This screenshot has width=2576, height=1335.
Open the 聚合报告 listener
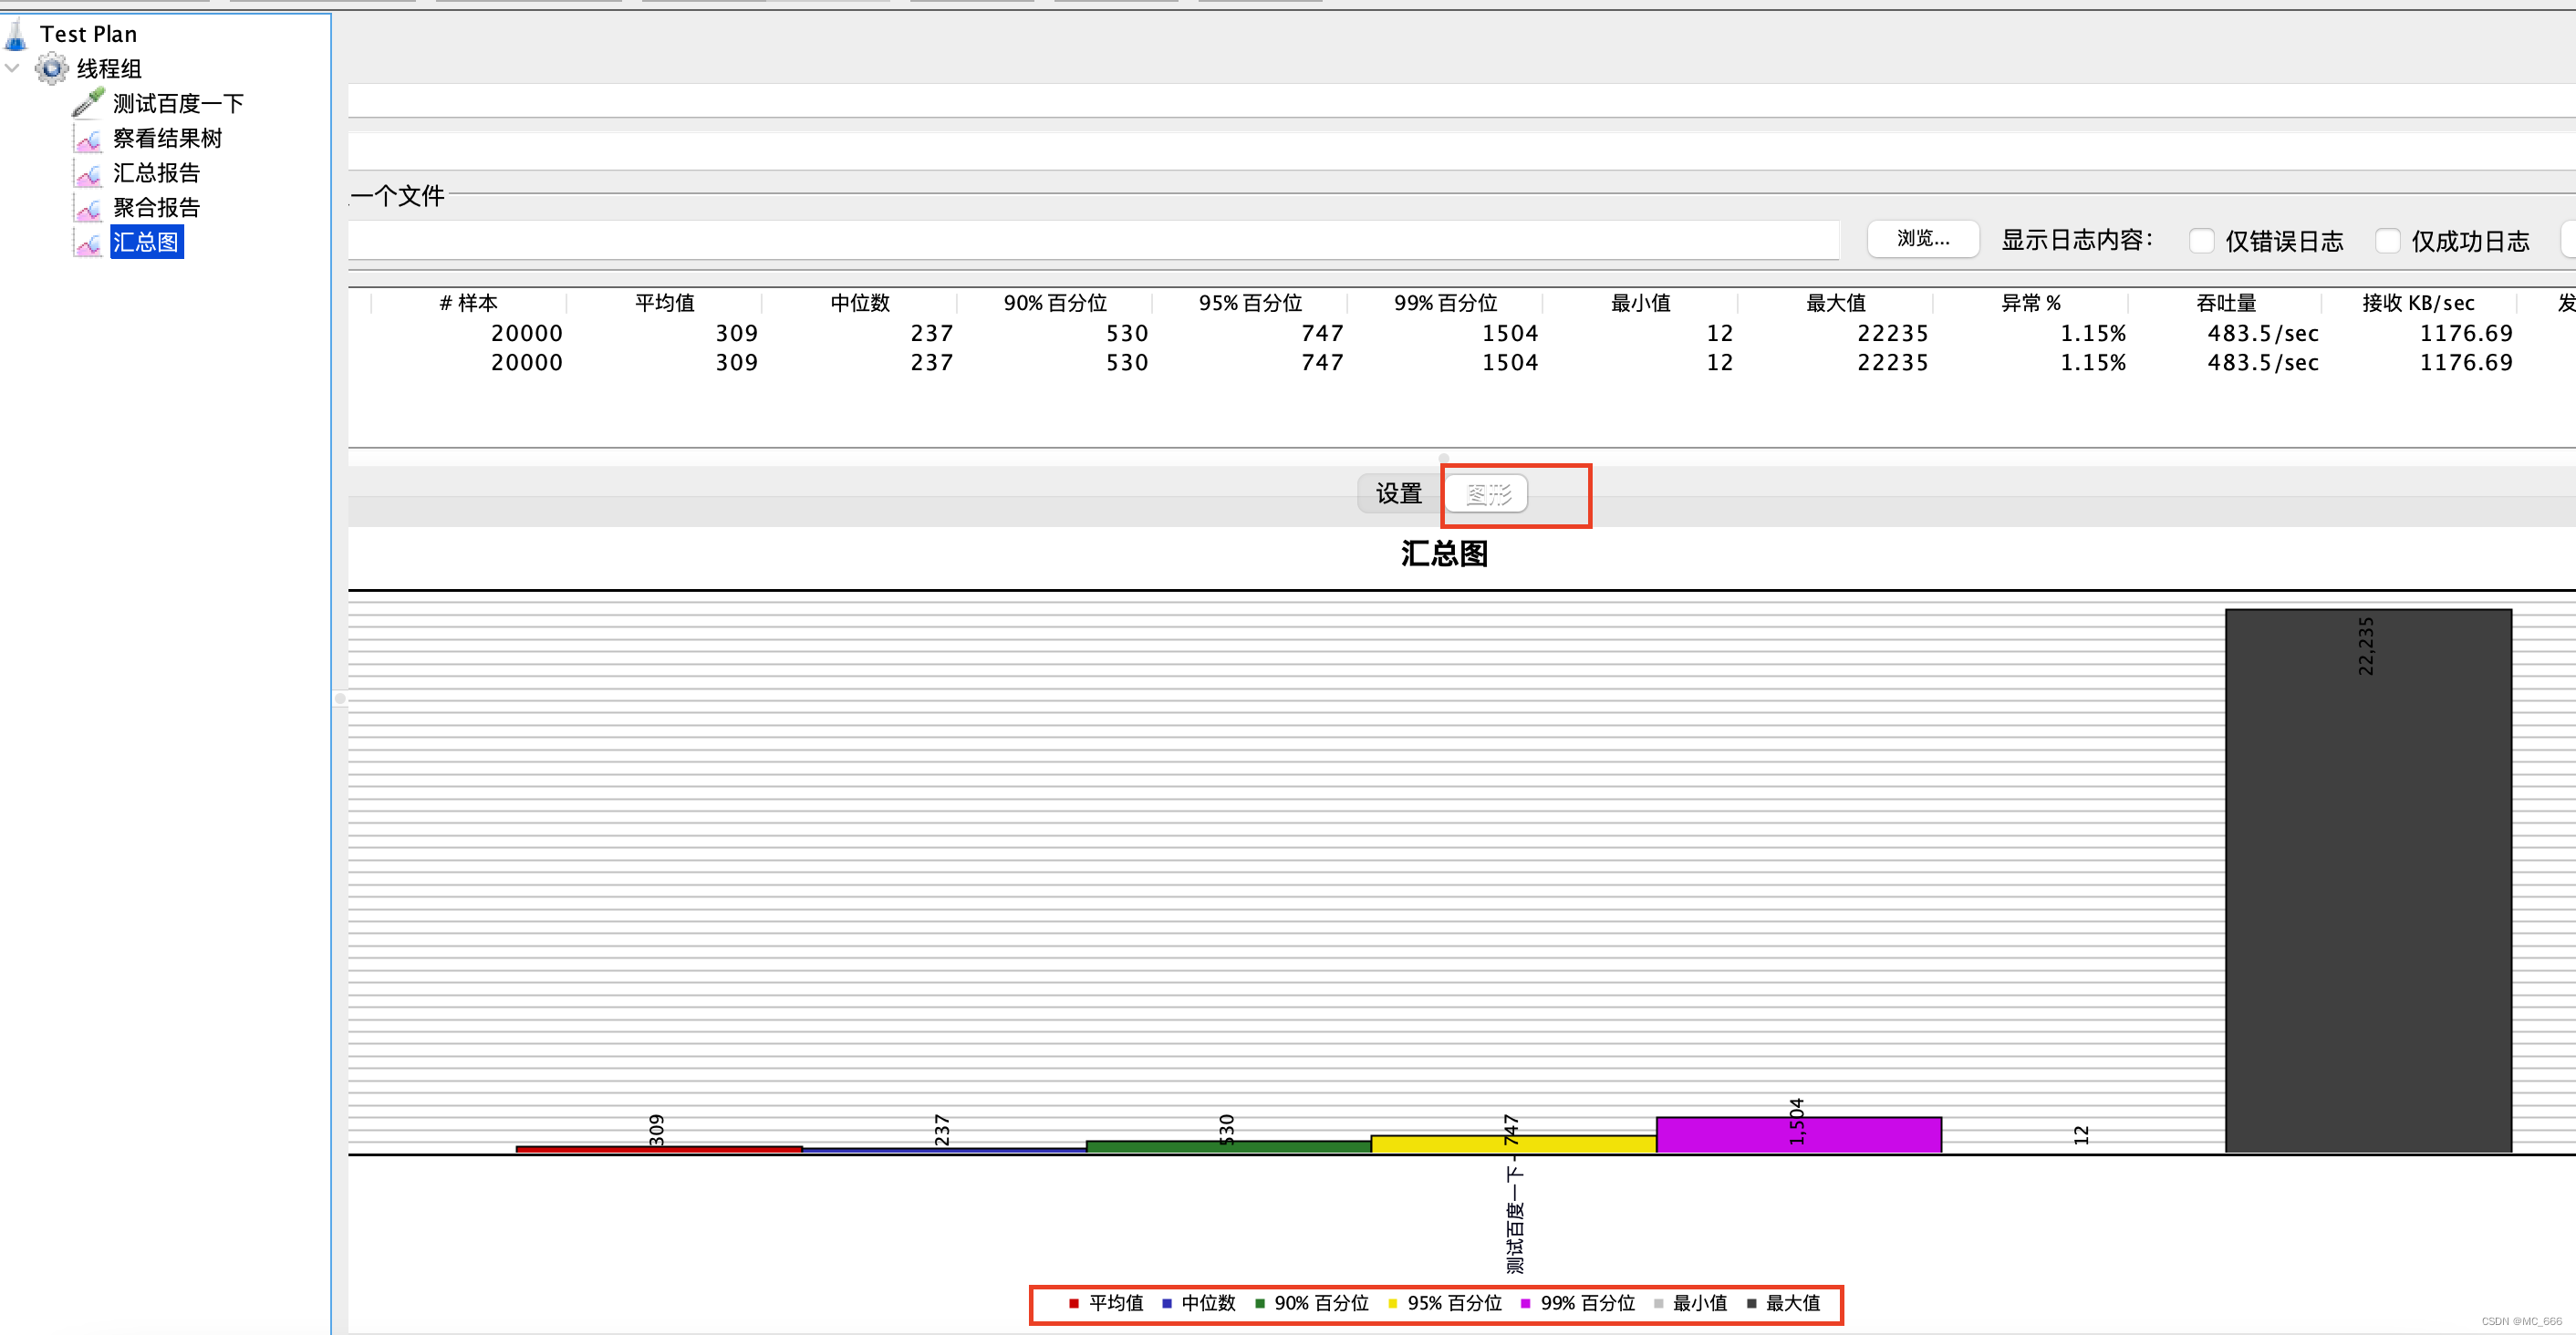(x=156, y=208)
